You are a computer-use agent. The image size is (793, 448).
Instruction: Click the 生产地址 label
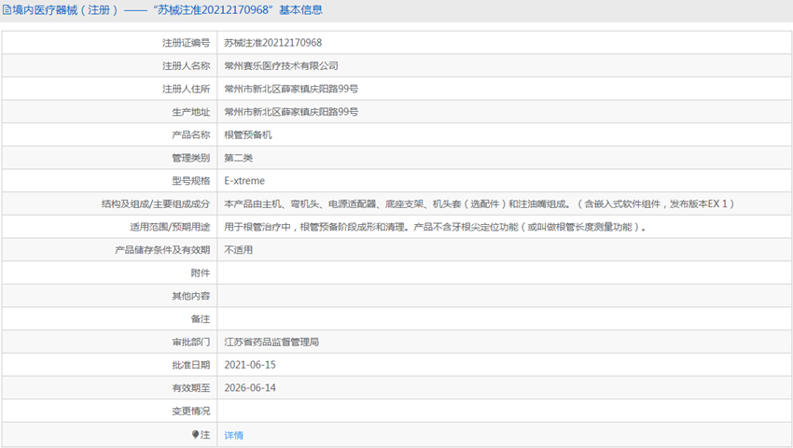coord(190,112)
